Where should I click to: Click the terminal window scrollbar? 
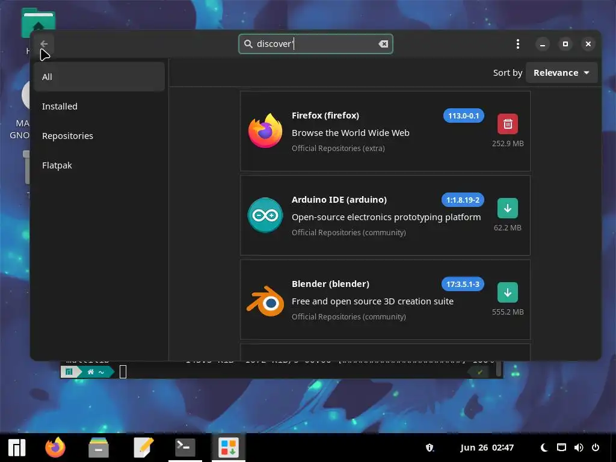pyautogui.click(x=499, y=369)
